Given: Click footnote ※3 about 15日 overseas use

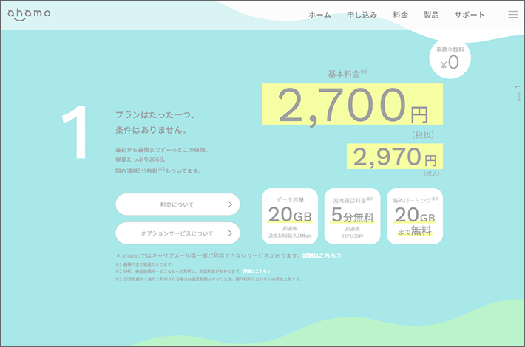Looking at the screenshot, I should tap(209, 278).
